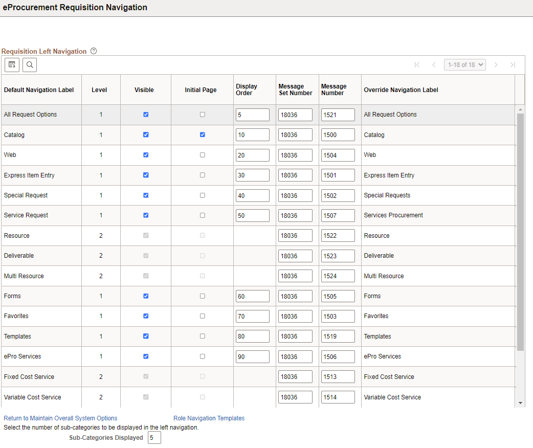Select the Display Order field for Catalog
Image resolution: width=533 pixels, height=448 pixels.
coord(253,135)
